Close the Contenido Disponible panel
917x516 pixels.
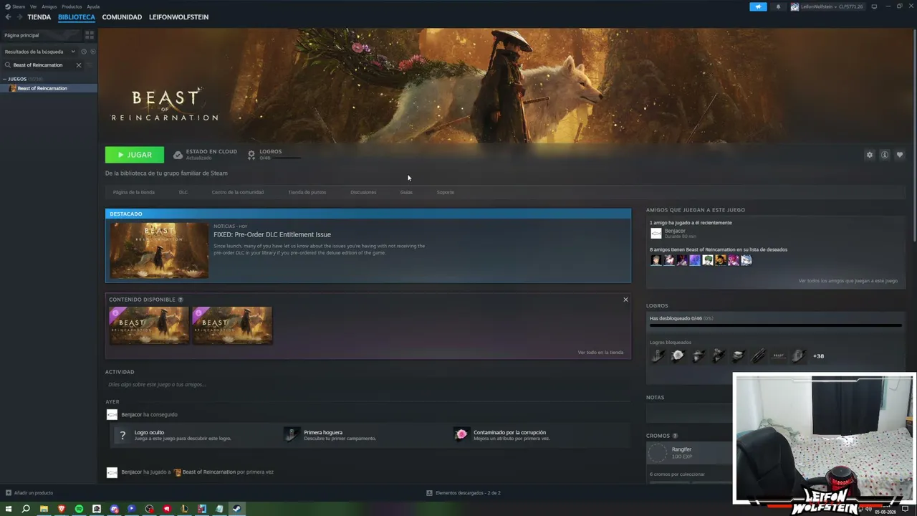tap(625, 300)
